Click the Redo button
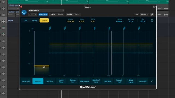 77,14
